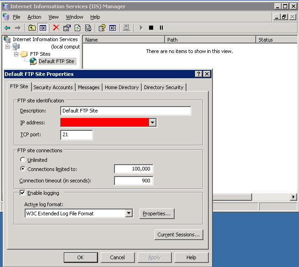
Task: Click the horizontal scrollbar right arrow
Action: (x=293, y=197)
